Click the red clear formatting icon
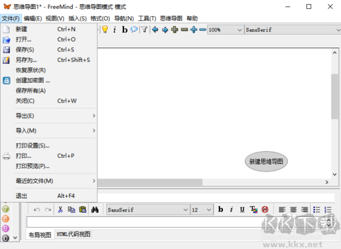The width and height of the screenshot is (341, 249). point(265,210)
